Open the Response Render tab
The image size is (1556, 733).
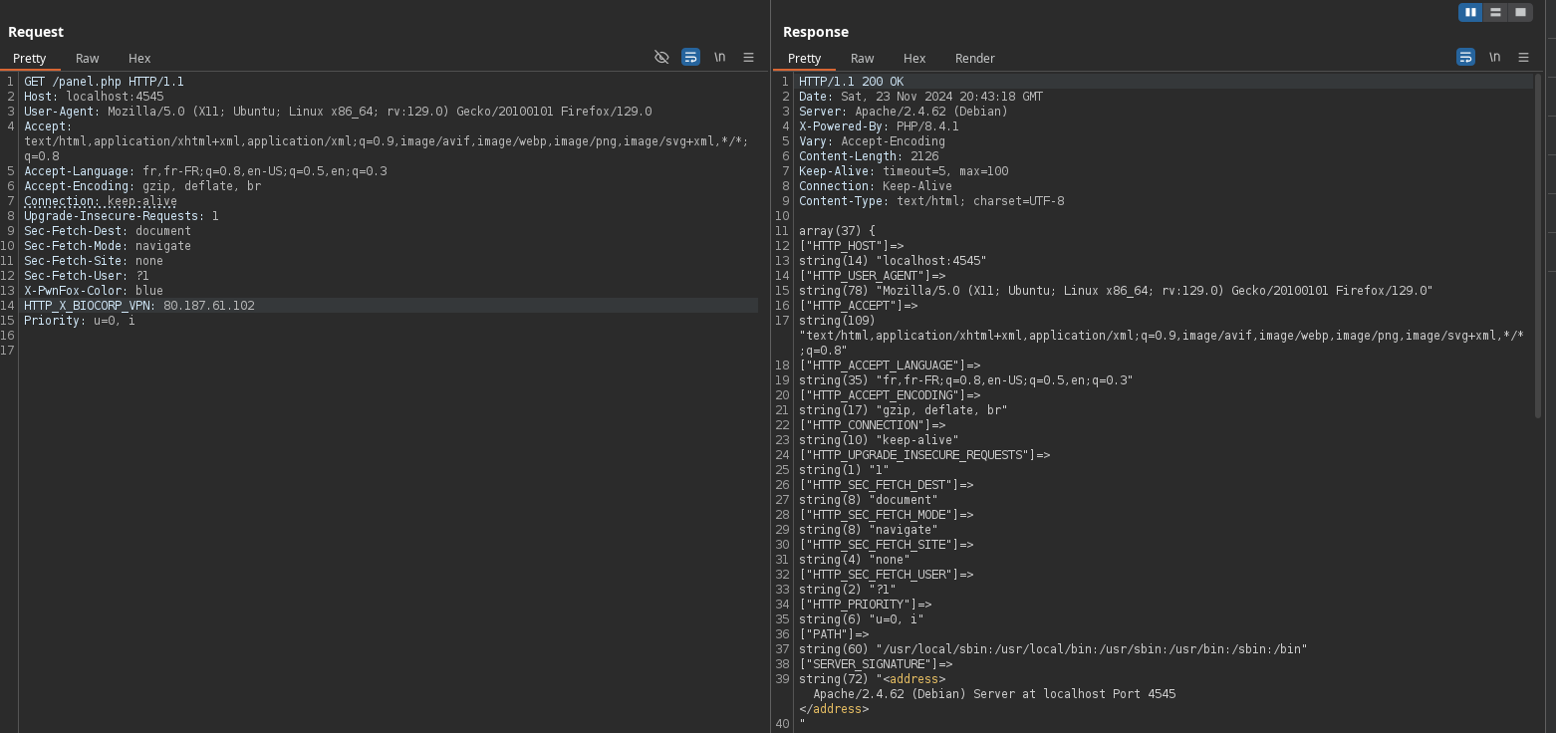click(x=975, y=58)
